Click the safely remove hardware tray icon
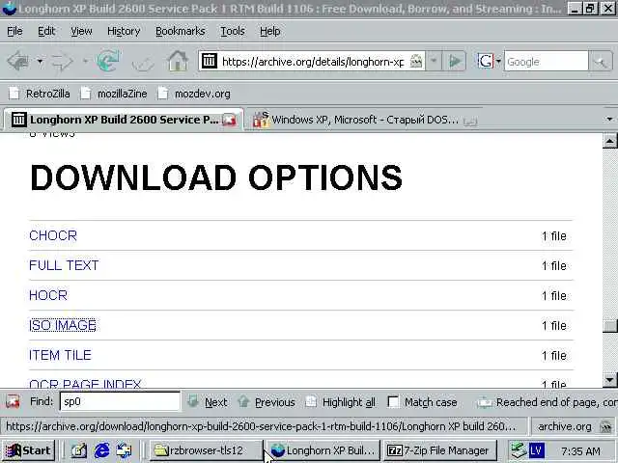 (x=519, y=450)
